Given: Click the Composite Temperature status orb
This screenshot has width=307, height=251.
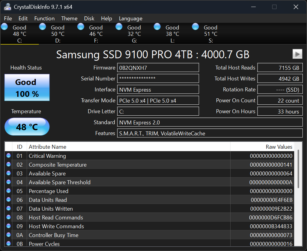Looking at the screenshot, I should (8, 164).
